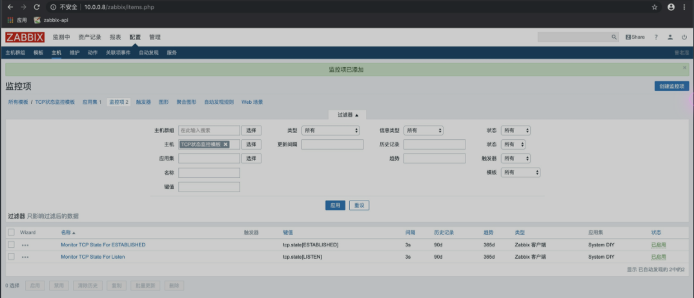Open the Apps grid in the bookmarks bar

point(17,20)
